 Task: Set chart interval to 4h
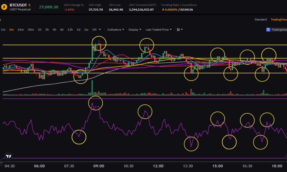pos(54,30)
